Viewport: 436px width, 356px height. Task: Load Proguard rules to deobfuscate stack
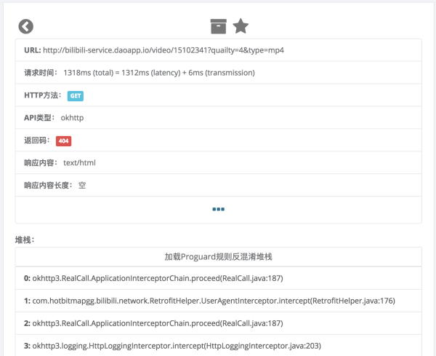pos(218,256)
